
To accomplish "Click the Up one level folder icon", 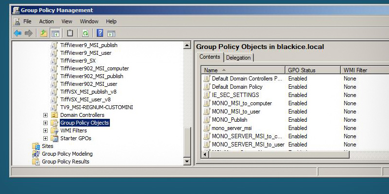I will 44,33.
